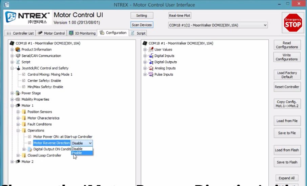
Task: Select the Motor Reverse Direction row label
Action: [x=52, y=143]
